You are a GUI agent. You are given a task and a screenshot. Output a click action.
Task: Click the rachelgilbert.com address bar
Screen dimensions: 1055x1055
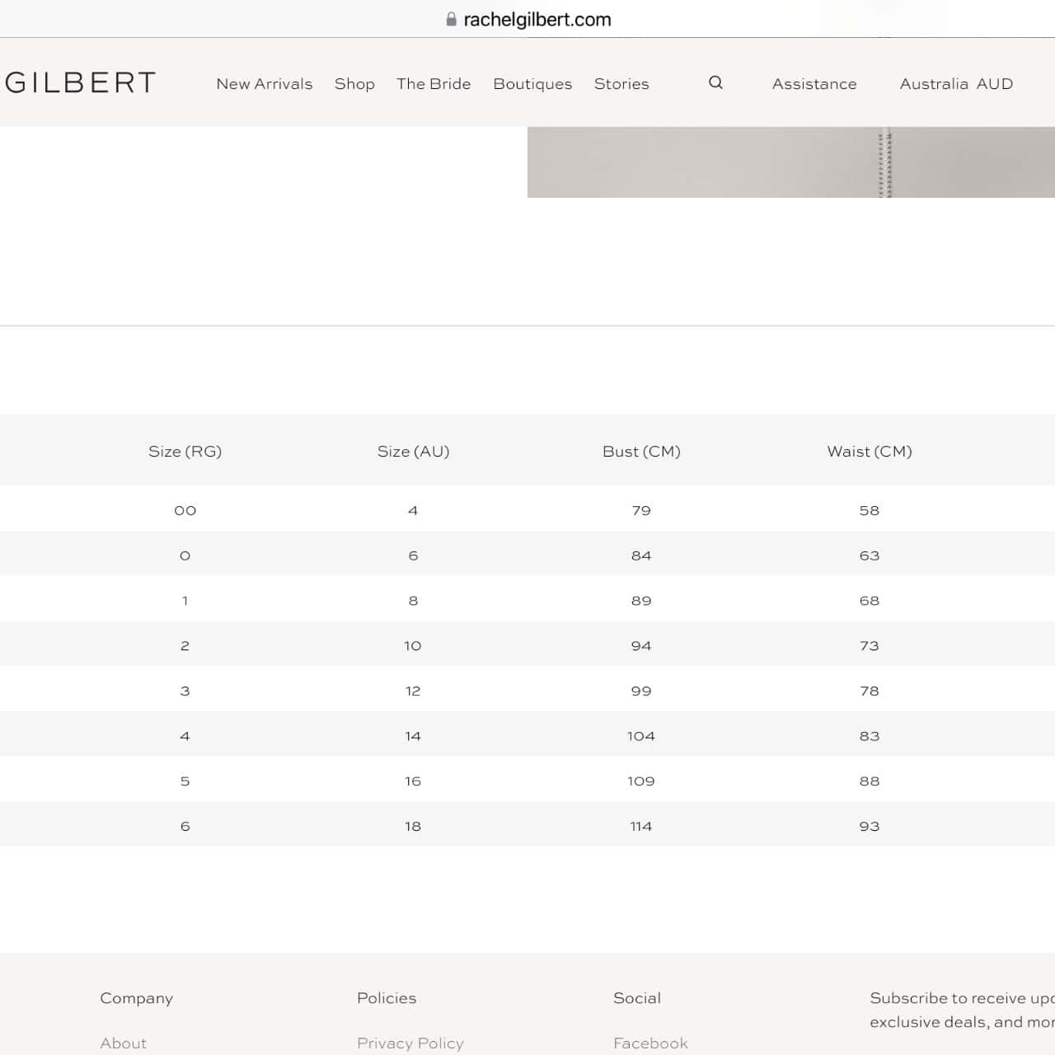pyautogui.click(x=527, y=19)
